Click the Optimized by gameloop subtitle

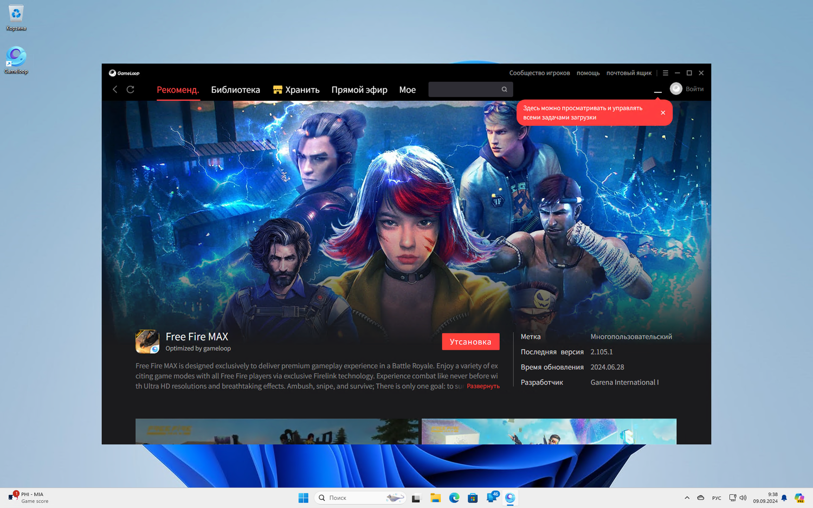click(198, 349)
